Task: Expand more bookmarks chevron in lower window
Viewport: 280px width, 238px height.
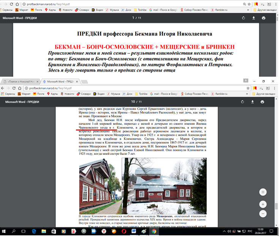Action: (247, 94)
